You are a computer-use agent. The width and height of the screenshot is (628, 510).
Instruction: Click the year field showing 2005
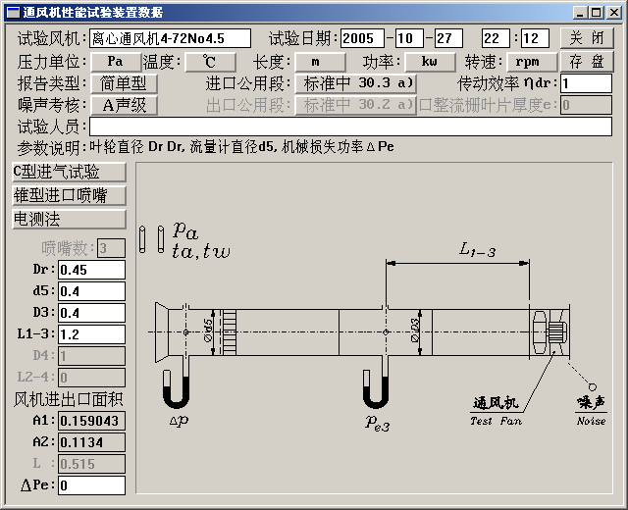click(362, 38)
